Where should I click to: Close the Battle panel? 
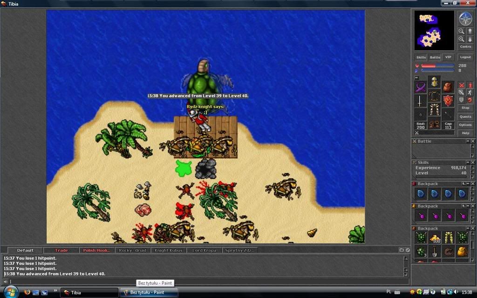[x=473, y=142]
